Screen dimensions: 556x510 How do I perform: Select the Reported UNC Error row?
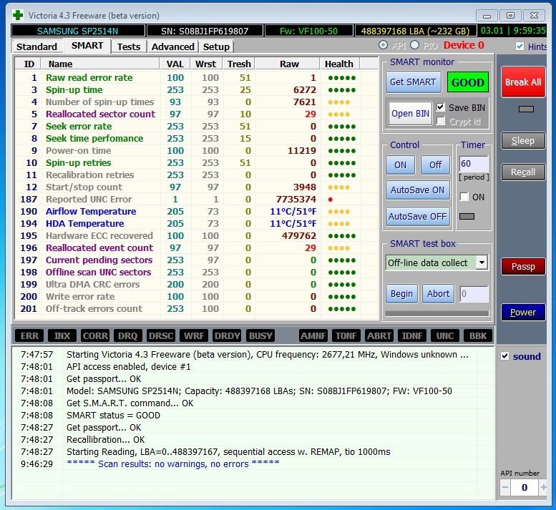point(197,199)
